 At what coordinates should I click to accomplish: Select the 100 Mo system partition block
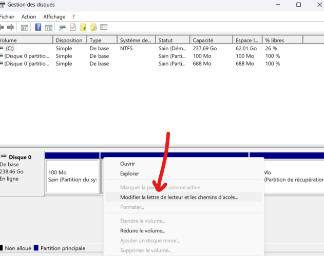point(72,176)
